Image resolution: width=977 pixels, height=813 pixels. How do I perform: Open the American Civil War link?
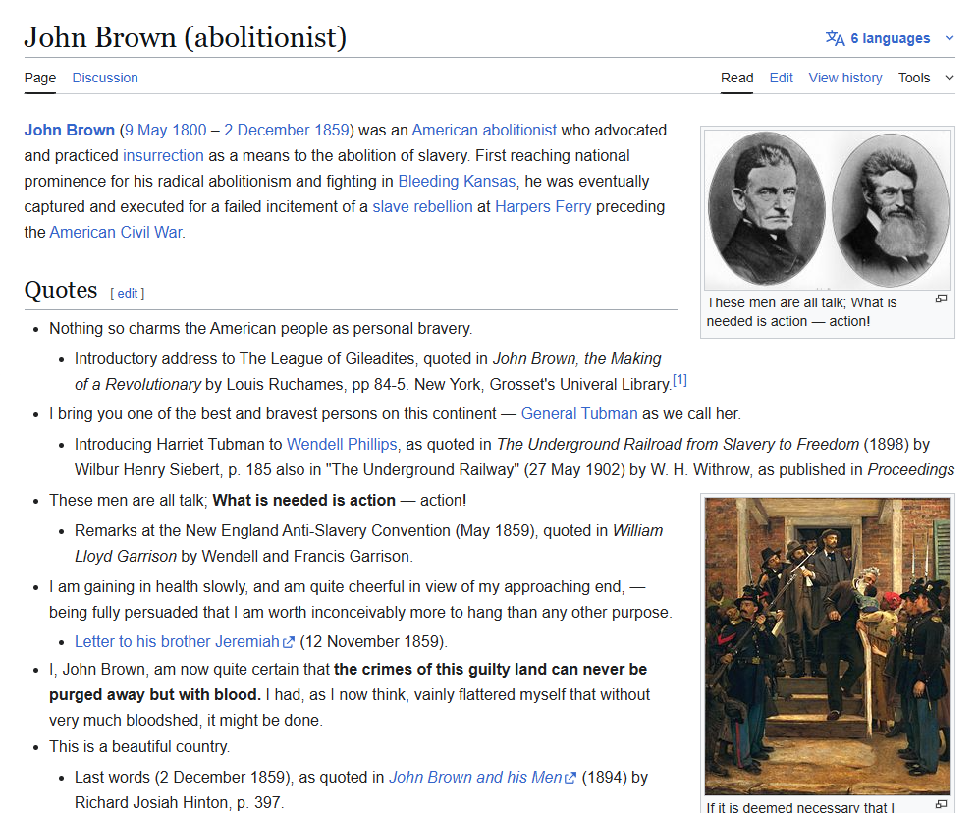(116, 233)
